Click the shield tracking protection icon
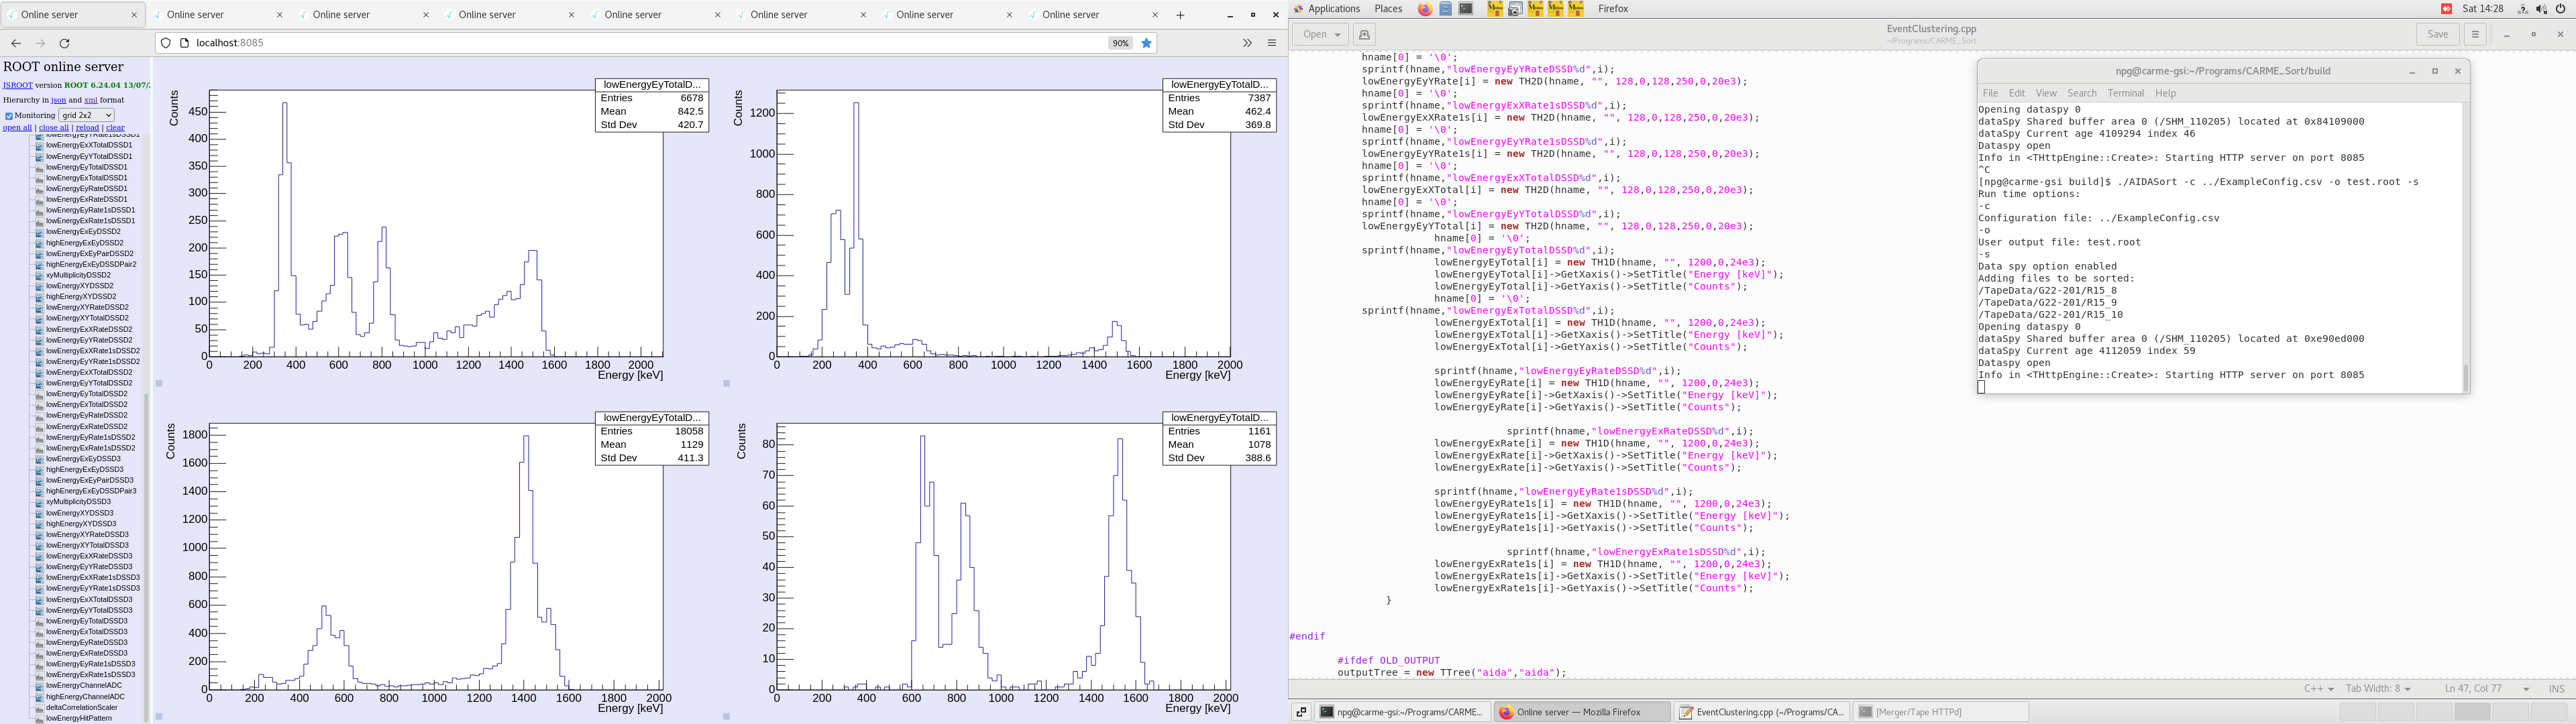Viewport: 2576px width, 724px height. 166,43
